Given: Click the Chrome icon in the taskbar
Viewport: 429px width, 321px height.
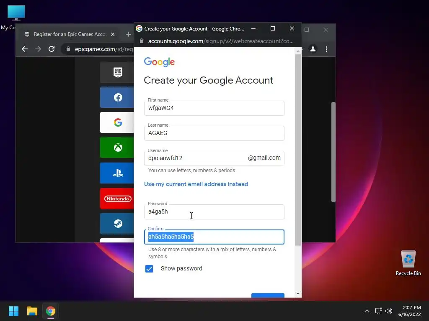Looking at the screenshot, I should (51, 311).
